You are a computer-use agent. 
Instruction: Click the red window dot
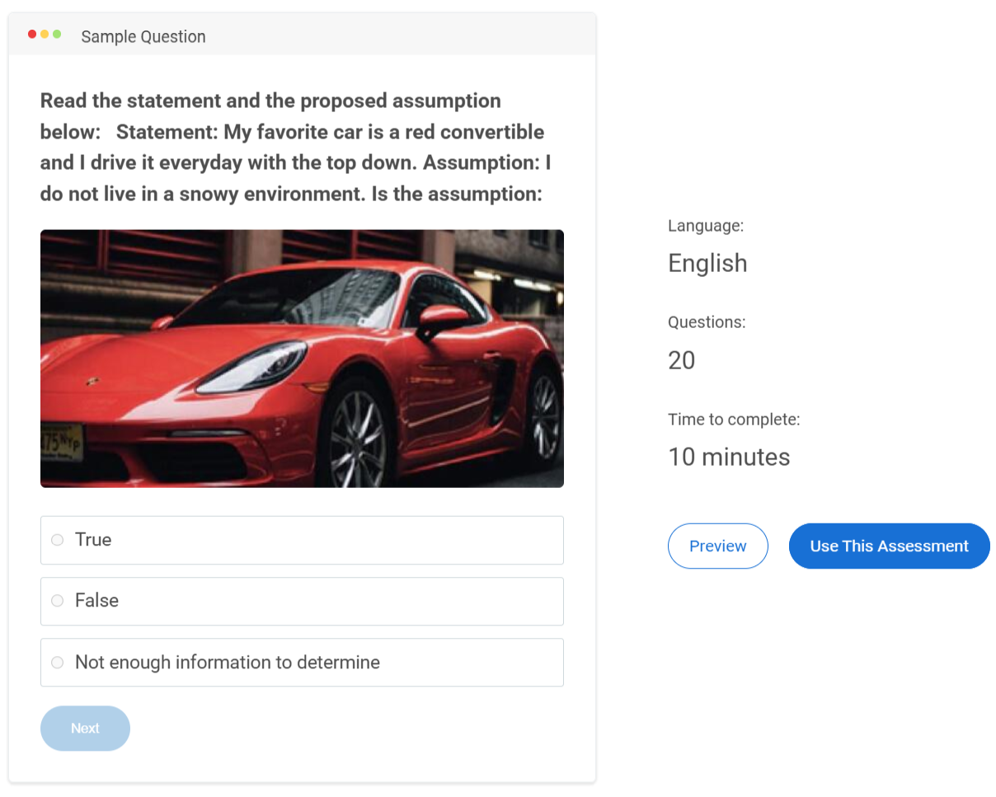coord(32,35)
